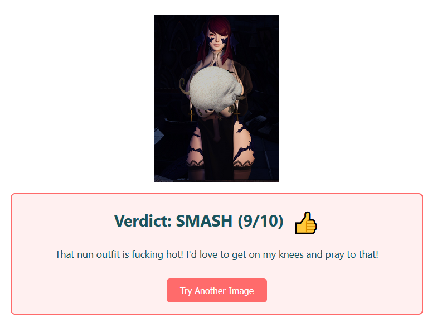The image size is (432, 322).
Task: Click the word SMASH in verdict
Action: pyautogui.click(x=204, y=221)
